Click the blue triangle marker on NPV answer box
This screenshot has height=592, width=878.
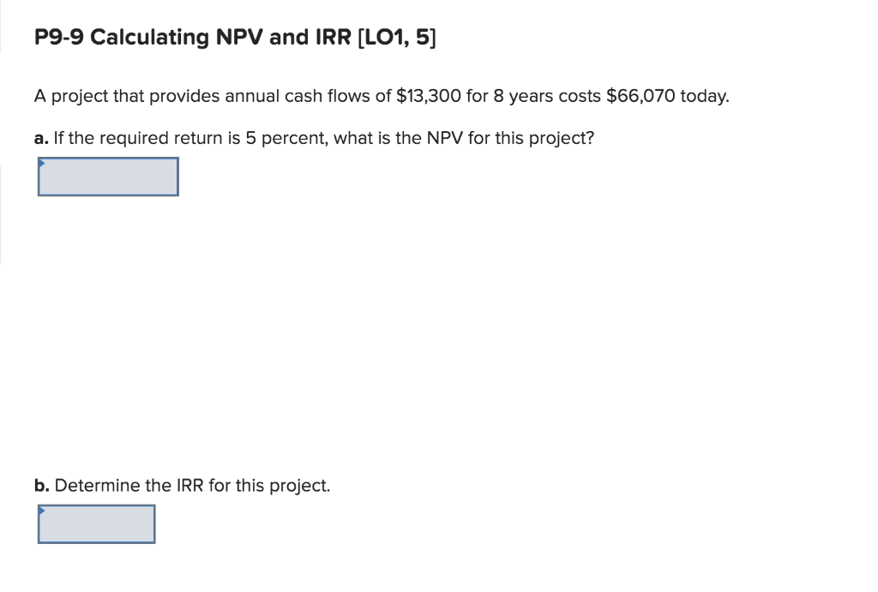40,161
